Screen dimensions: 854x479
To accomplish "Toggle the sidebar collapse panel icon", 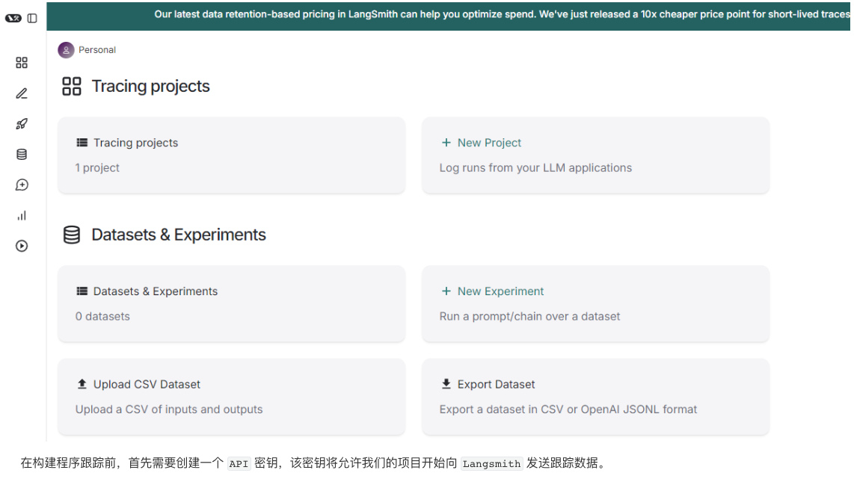I will click(32, 18).
